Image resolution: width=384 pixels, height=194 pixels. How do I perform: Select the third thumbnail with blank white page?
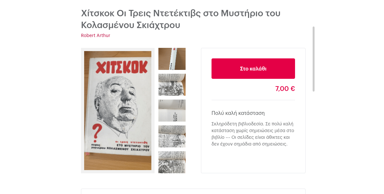coord(172,110)
